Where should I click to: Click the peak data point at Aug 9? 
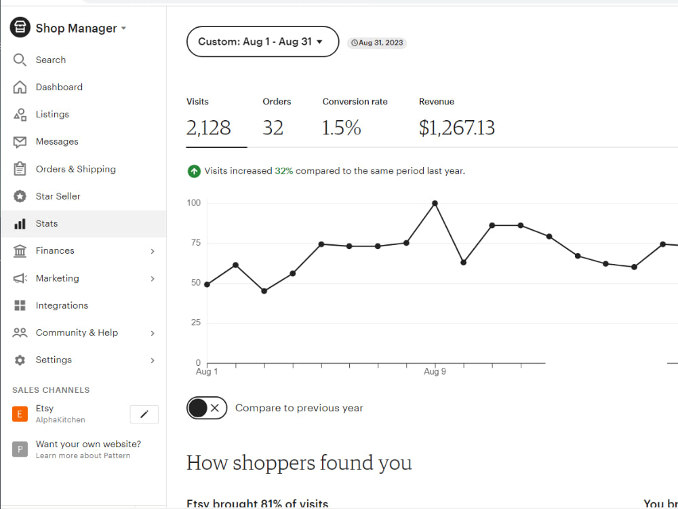coord(435,204)
